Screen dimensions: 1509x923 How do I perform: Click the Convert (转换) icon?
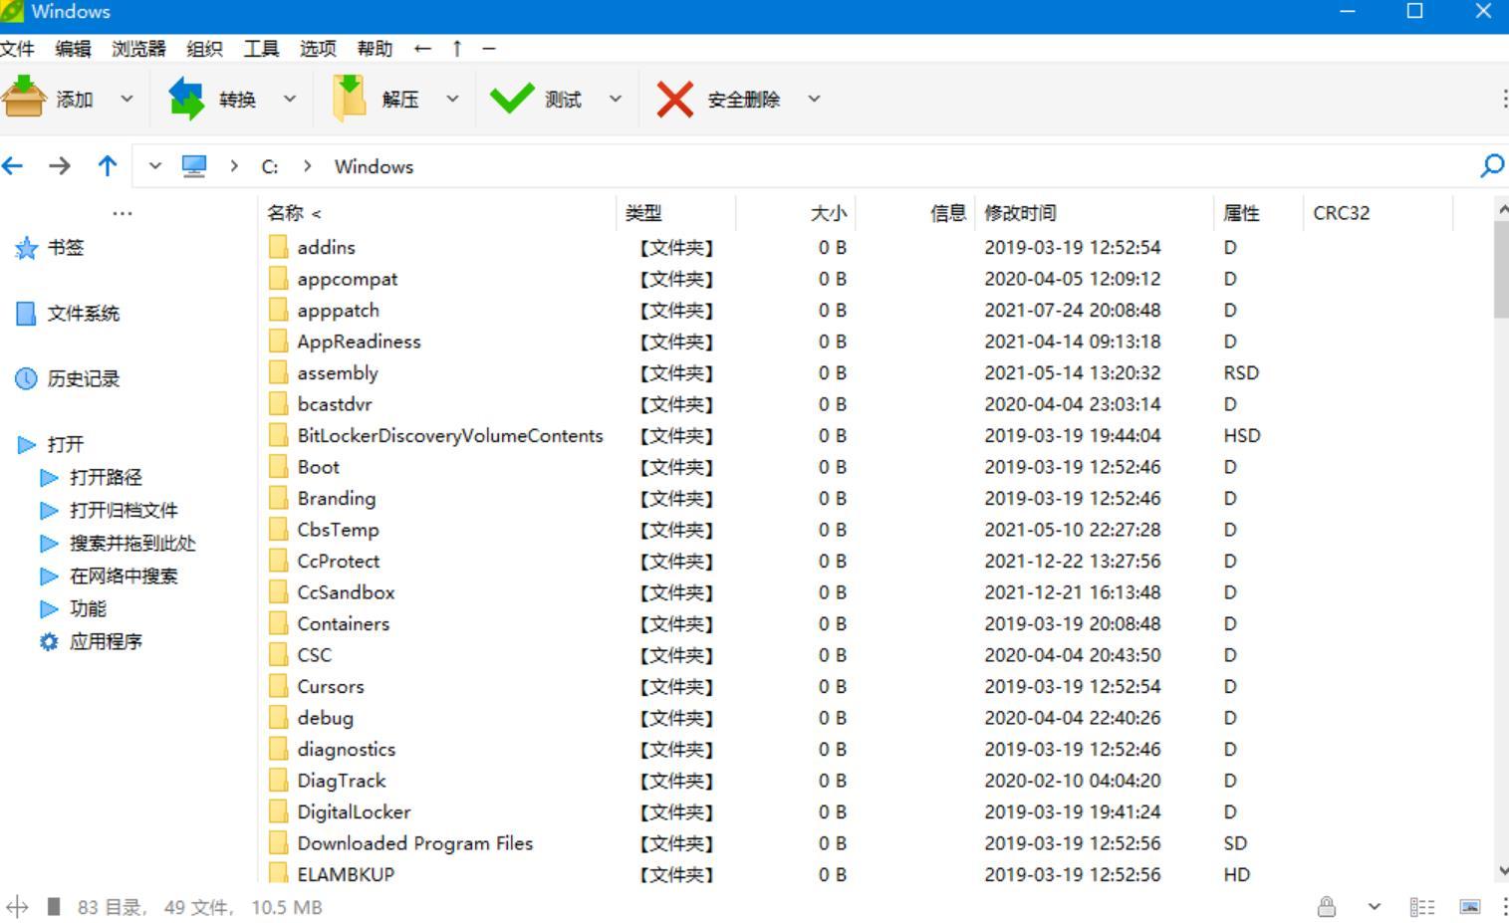pyautogui.click(x=186, y=99)
